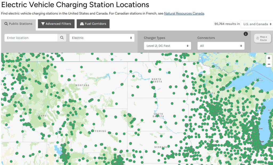Click the IDAHO label on the map
This screenshot has height=165, width=273.
click(x=42, y=116)
